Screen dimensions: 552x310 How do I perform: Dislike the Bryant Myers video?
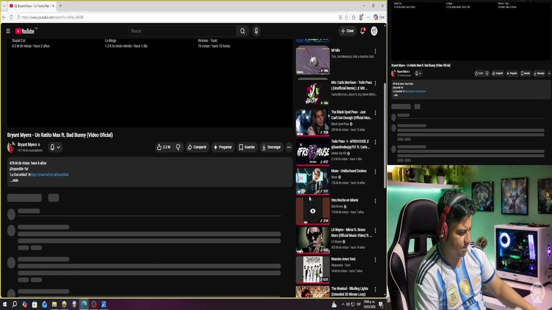pos(178,147)
